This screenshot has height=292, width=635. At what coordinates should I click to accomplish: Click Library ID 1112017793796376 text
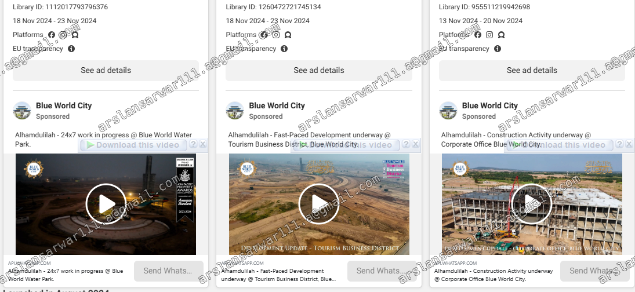coord(60,7)
